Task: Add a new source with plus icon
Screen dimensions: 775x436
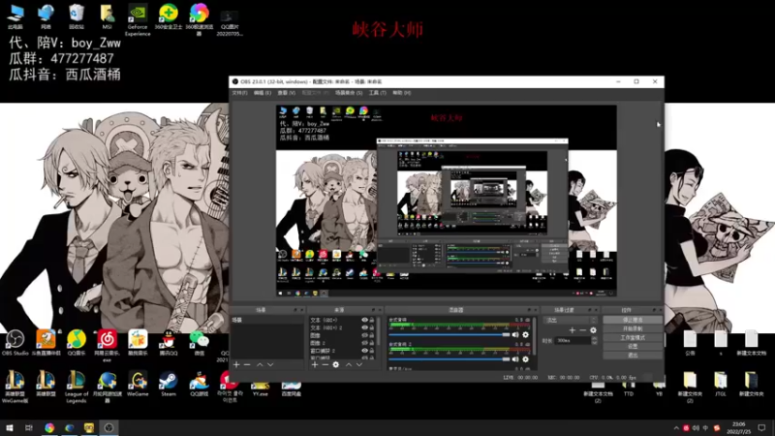Action: 315,365
